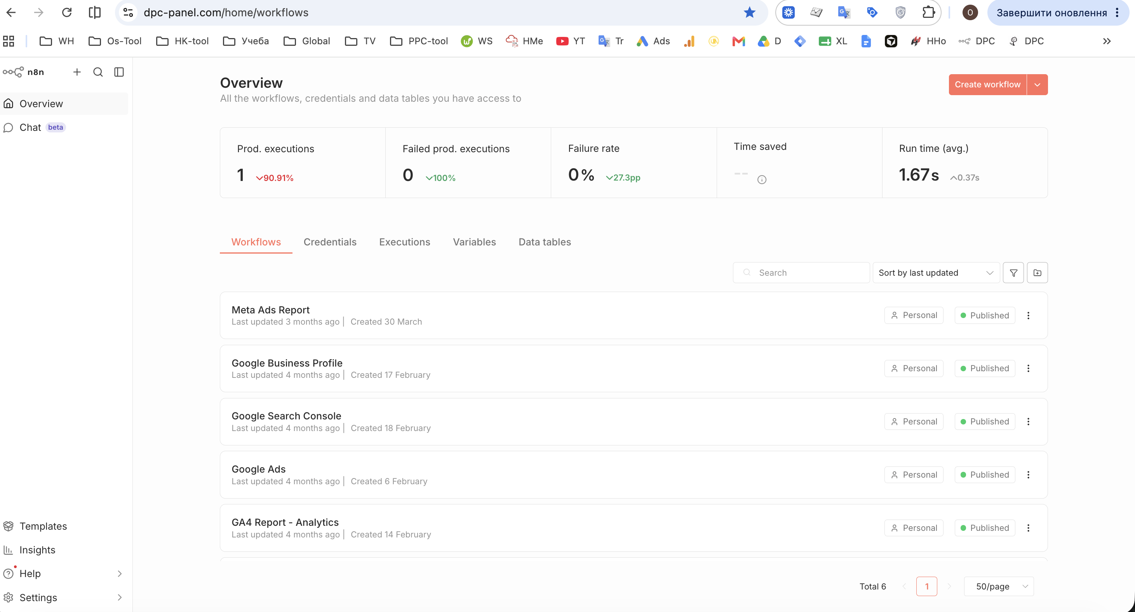Viewport: 1135px width, 612px height.
Task: Open the browser apps grid icon
Action: [9, 41]
